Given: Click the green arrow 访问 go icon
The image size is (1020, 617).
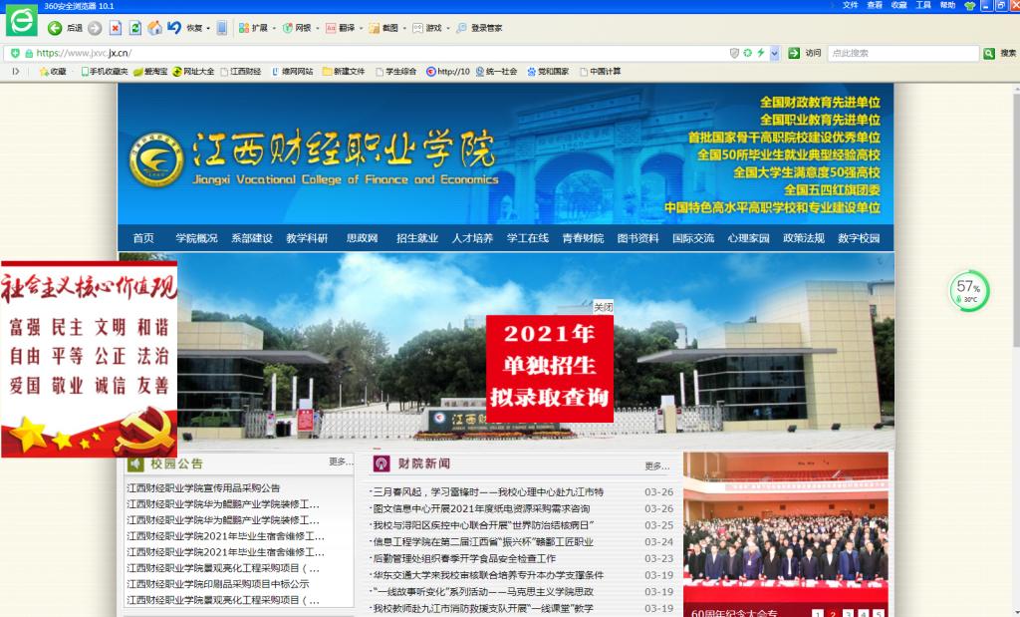Looking at the screenshot, I should pos(794,53).
